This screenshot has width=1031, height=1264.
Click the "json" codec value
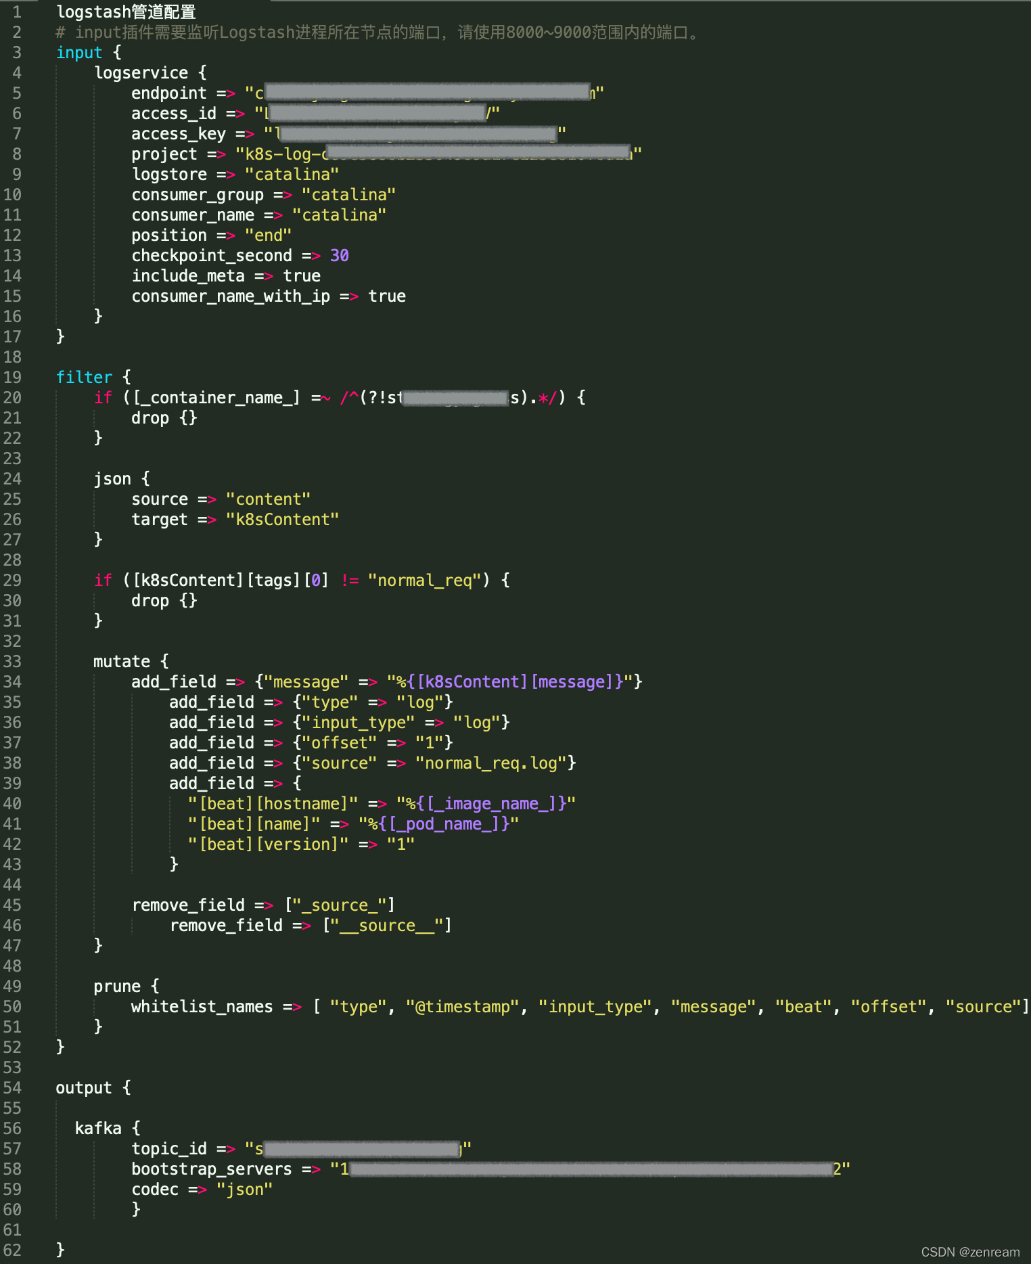[244, 1190]
